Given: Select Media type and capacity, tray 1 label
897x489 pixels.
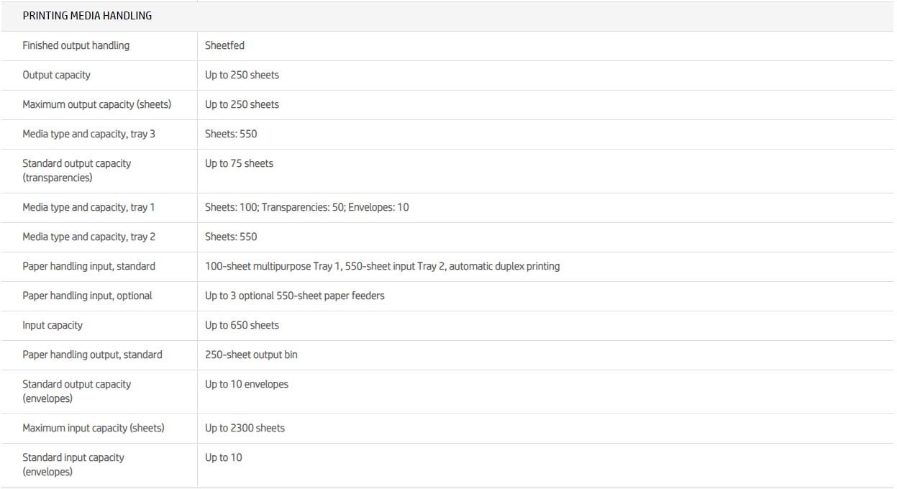Looking at the screenshot, I should 88,207.
